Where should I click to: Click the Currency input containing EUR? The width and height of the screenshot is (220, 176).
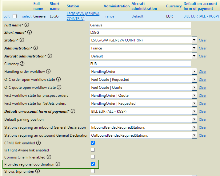coord(140,64)
